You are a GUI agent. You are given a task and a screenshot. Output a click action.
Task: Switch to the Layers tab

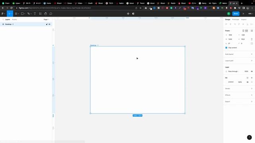coord(8,19)
